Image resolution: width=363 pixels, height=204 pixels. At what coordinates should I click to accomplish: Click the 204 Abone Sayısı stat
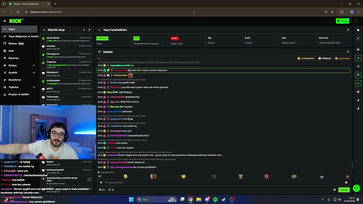click(288, 40)
